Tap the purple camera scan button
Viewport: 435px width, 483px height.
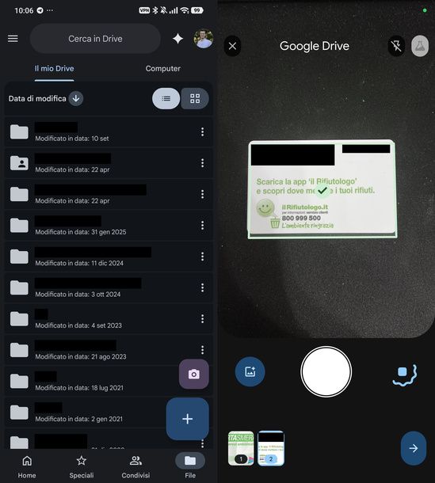click(194, 374)
